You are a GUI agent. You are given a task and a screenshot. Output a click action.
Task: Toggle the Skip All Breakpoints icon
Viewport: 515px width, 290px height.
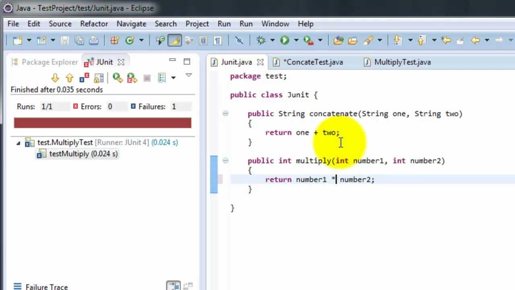point(239,40)
